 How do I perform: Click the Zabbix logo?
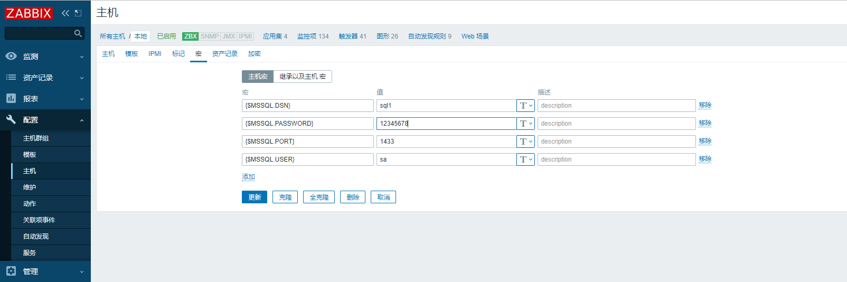click(29, 13)
